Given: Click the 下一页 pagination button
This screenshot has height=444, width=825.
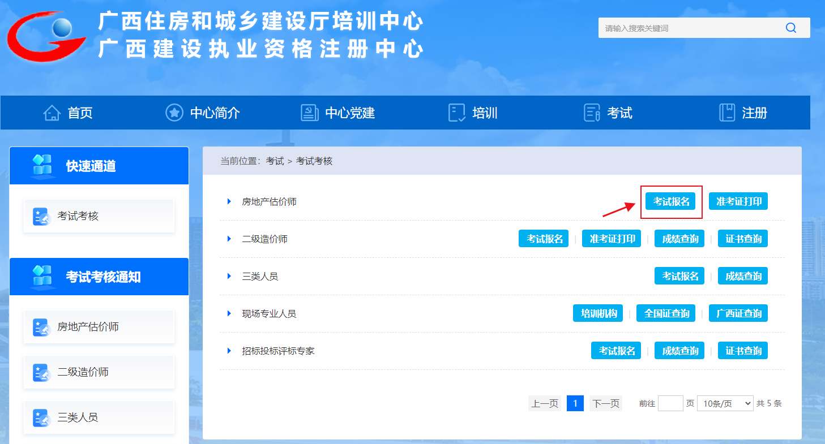Looking at the screenshot, I should [x=605, y=403].
